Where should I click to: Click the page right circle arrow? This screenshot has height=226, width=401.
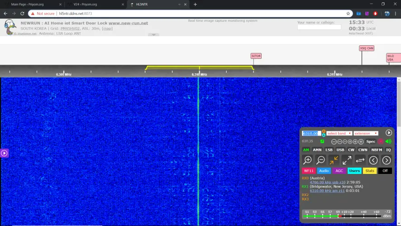(387, 160)
